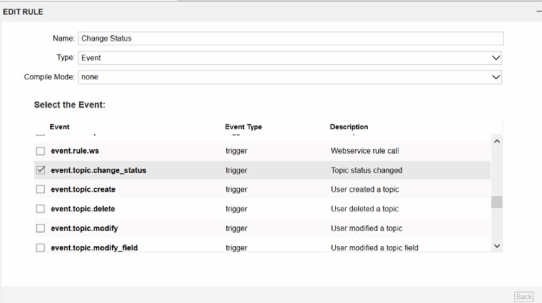Click the event list scroll down arrow
The image size is (542, 303).
coord(497,246)
